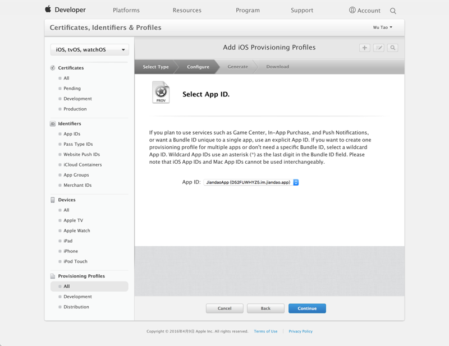Click the search icon in profile header

click(x=392, y=48)
